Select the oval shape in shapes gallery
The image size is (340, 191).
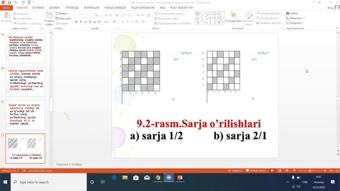[x=215, y=14]
